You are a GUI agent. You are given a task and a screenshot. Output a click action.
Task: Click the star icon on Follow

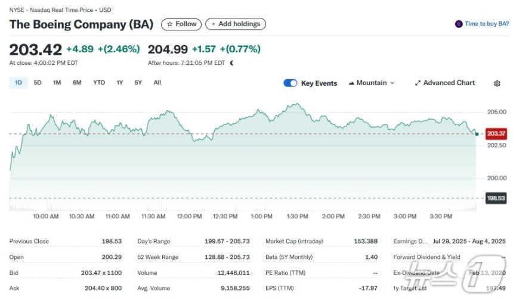pyautogui.click(x=170, y=24)
